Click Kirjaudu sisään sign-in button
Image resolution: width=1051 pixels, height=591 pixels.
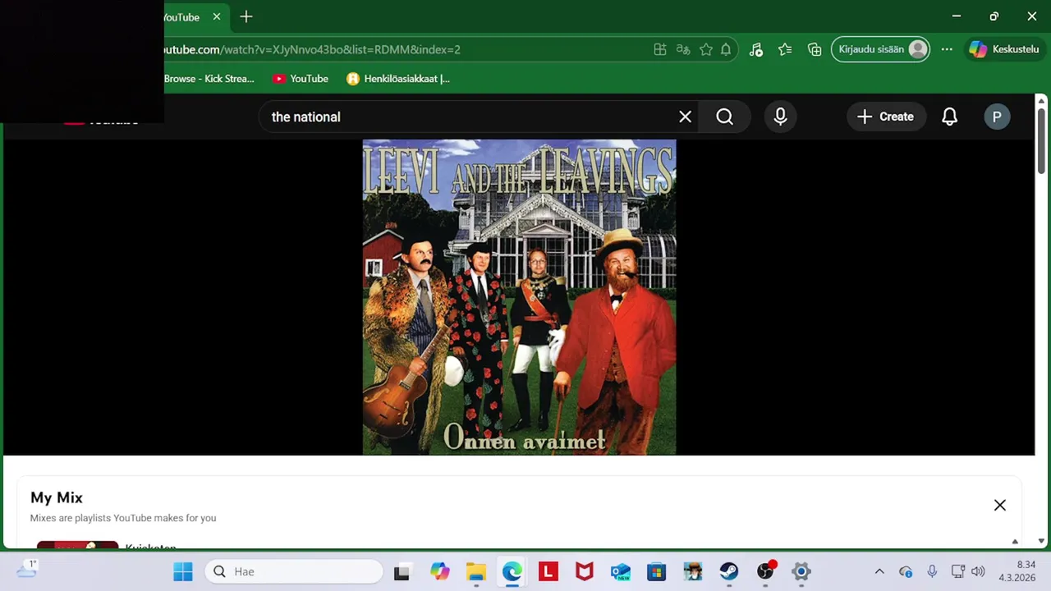point(881,49)
